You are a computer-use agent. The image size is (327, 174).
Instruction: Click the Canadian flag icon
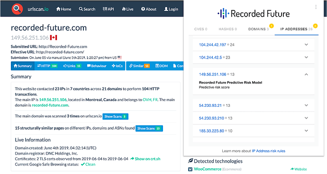(54, 38)
